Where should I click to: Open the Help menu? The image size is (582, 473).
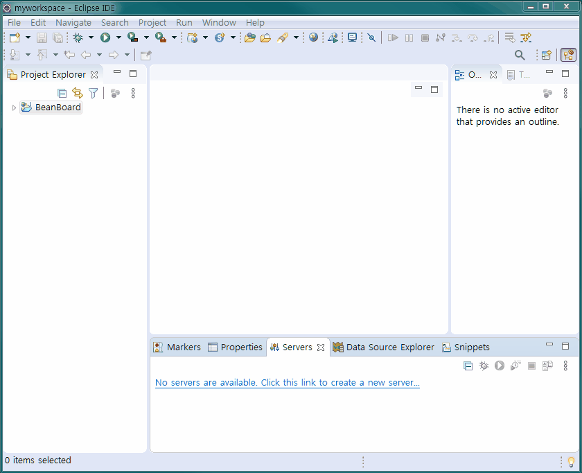coord(256,23)
